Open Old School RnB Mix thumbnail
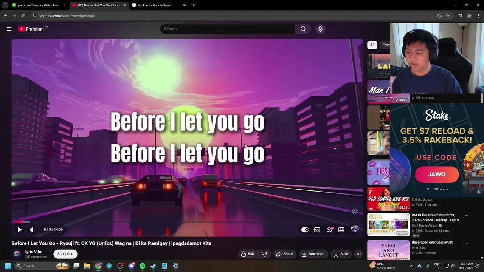This screenshot has height=272, width=484. (388, 199)
